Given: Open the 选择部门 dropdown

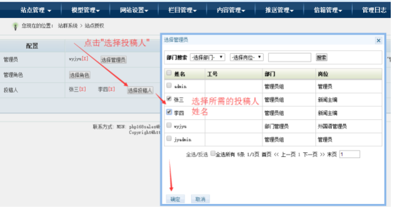Looking at the screenshot, I should 208,57.
